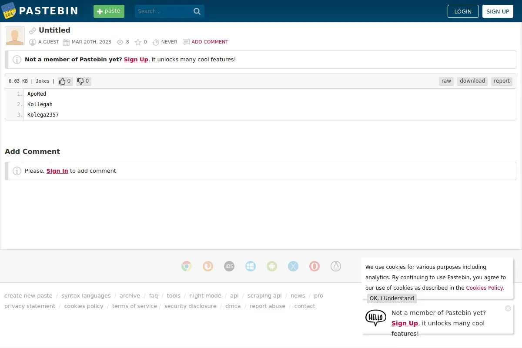Screen dimensions: 522x348
Task: Click the paste link chain icon
Action: click(x=33, y=31)
